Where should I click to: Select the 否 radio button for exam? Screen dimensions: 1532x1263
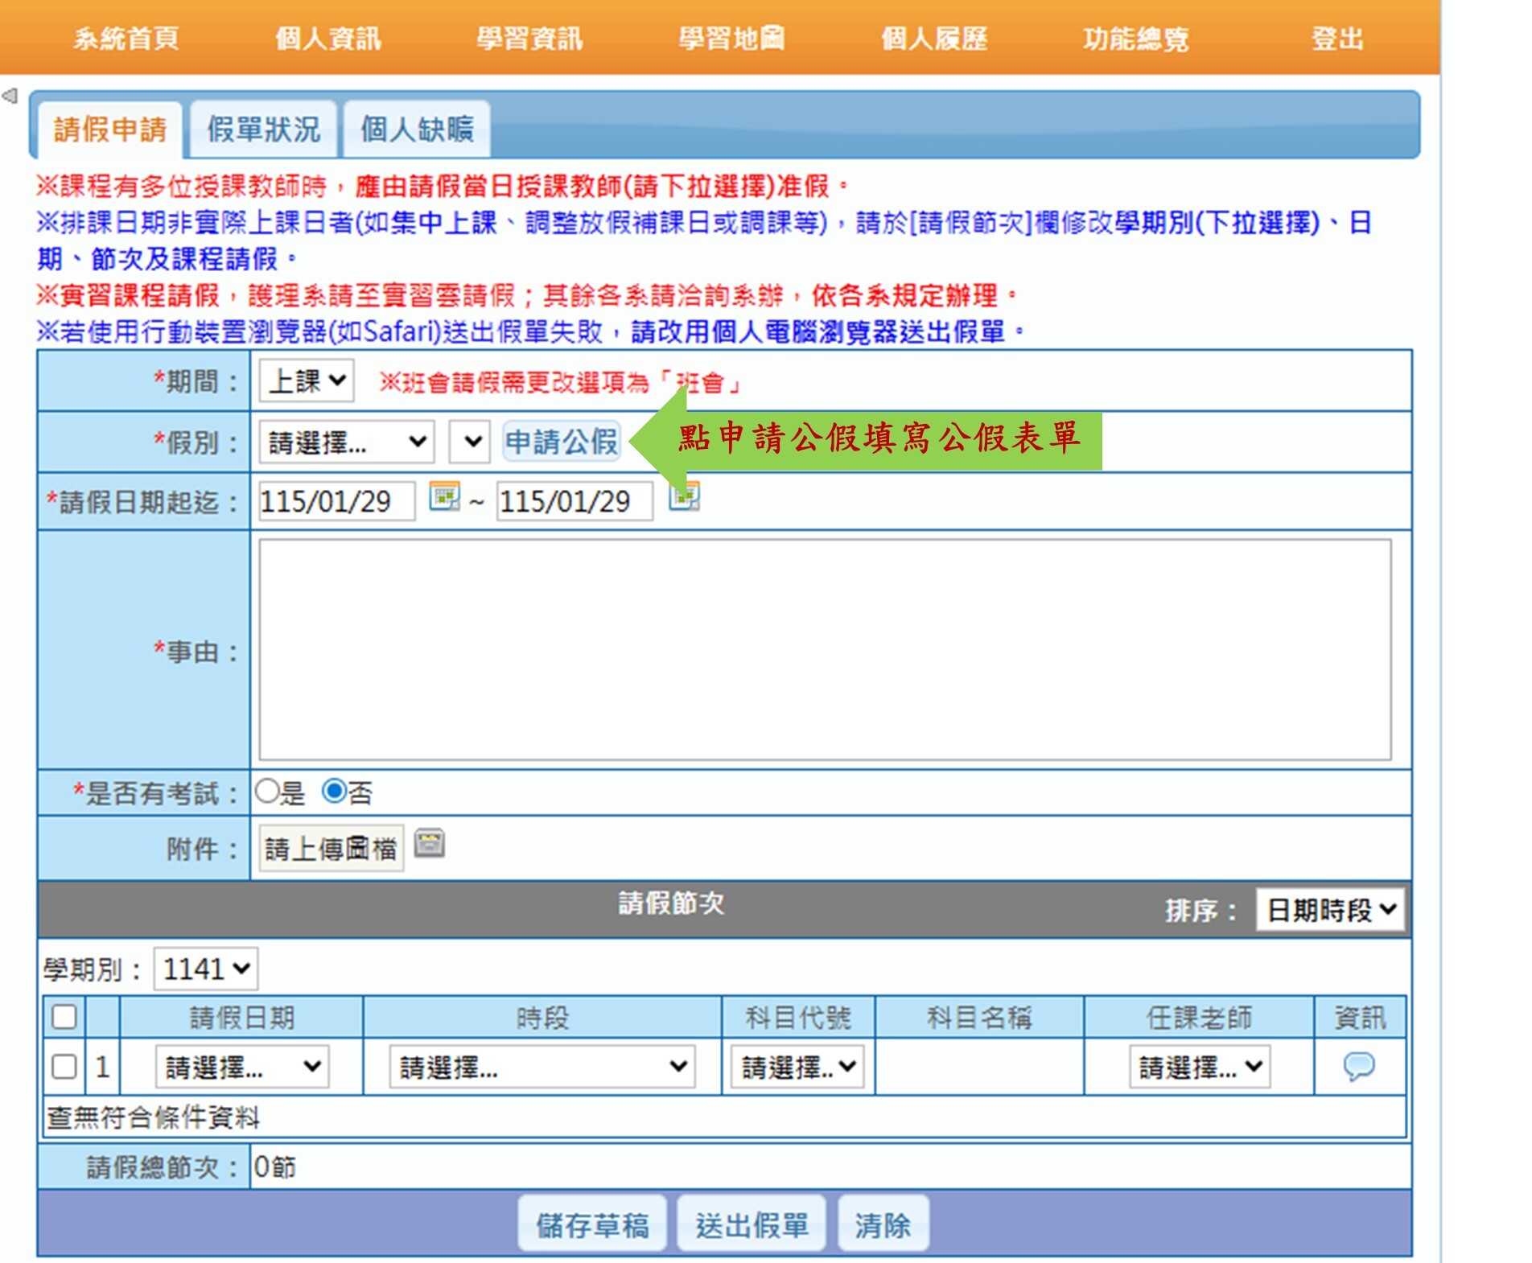pyautogui.click(x=334, y=792)
